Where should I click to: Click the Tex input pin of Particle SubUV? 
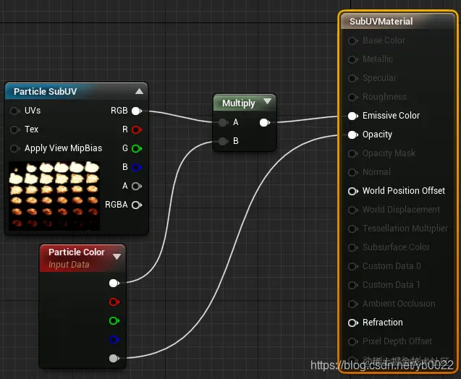pos(14,129)
